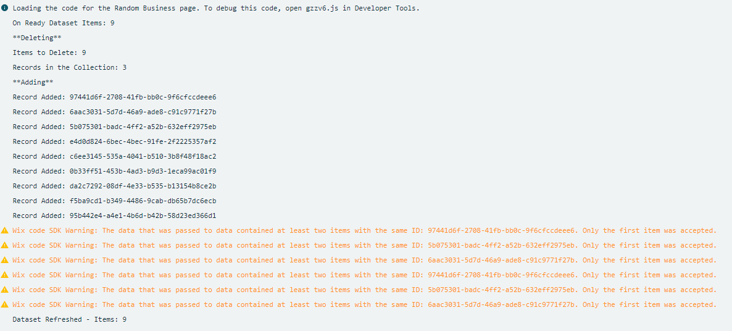Click the '**Adding**' log line

(33, 82)
